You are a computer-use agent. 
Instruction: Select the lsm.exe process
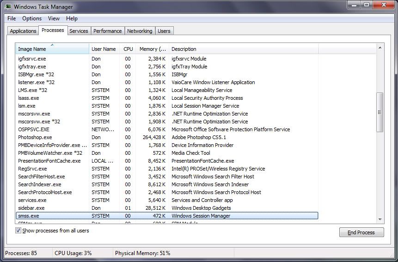[x=167, y=106]
